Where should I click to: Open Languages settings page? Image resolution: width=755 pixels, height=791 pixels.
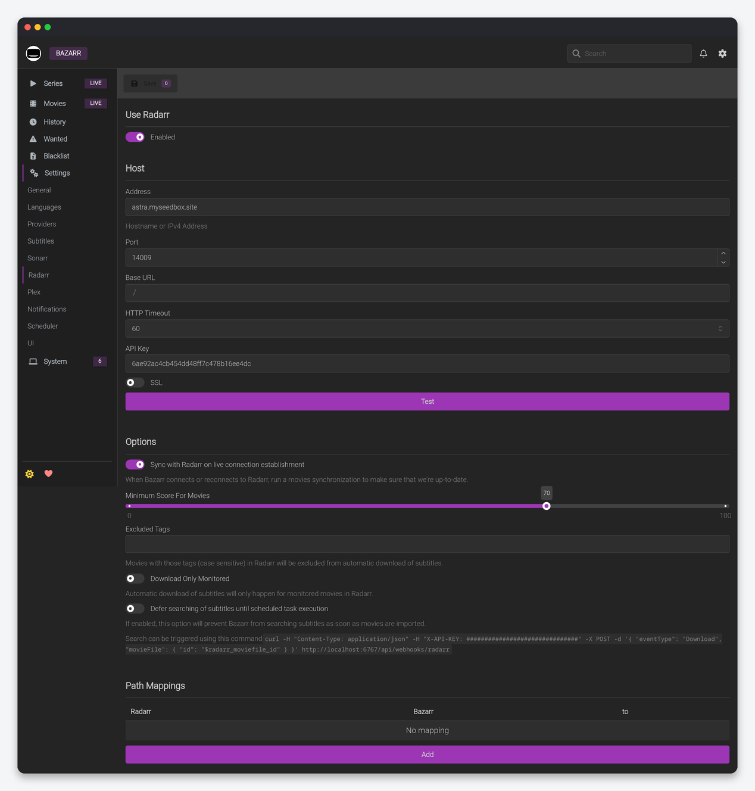(x=44, y=207)
